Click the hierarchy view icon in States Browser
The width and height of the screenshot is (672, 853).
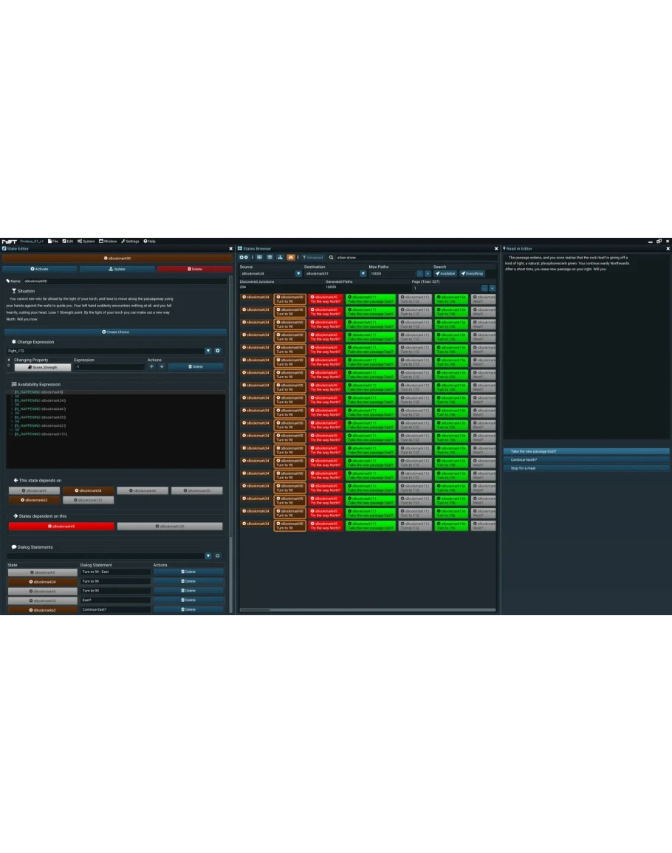[x=280, y=258]
